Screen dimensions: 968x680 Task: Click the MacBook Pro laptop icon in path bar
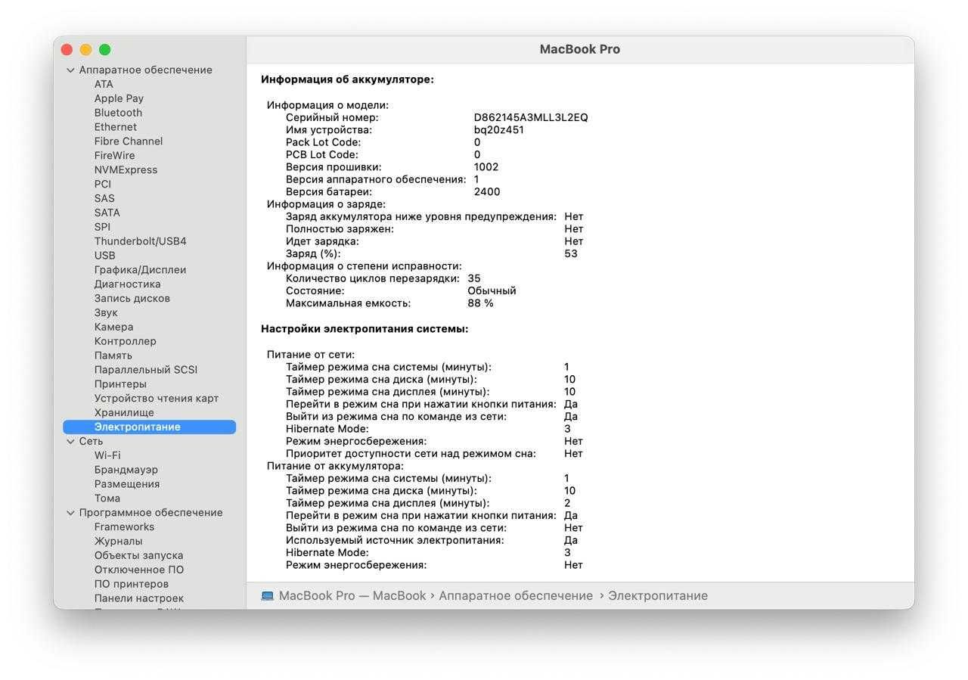pos(267,596)
